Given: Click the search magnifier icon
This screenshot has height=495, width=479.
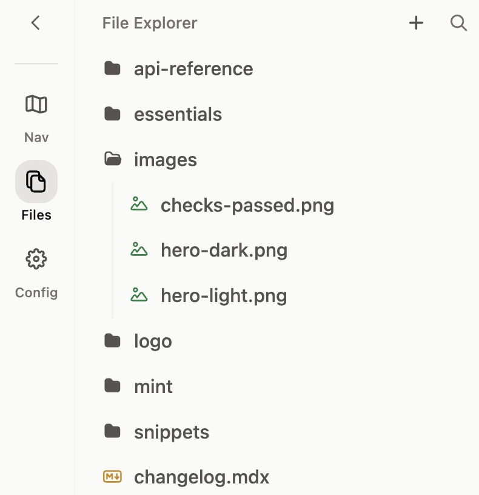Looking at the screenshot, I should pos(459,23).
